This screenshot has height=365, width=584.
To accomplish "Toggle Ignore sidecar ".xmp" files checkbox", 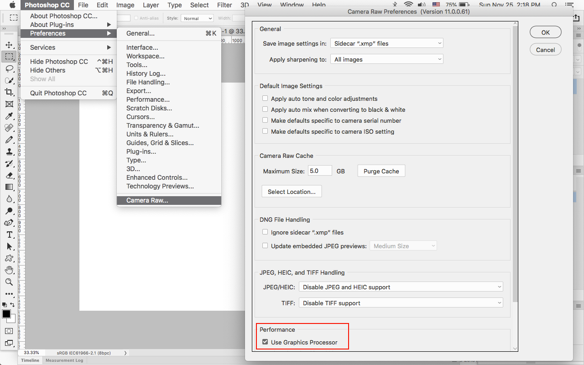I will [265, 232].
